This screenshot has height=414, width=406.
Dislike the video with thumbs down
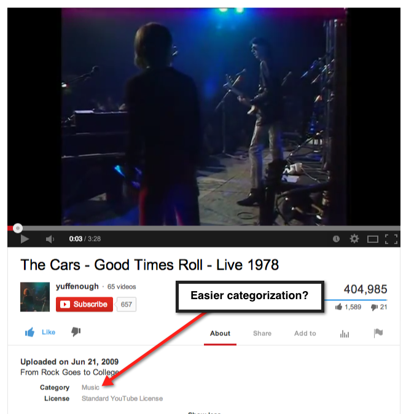point(76,332)
